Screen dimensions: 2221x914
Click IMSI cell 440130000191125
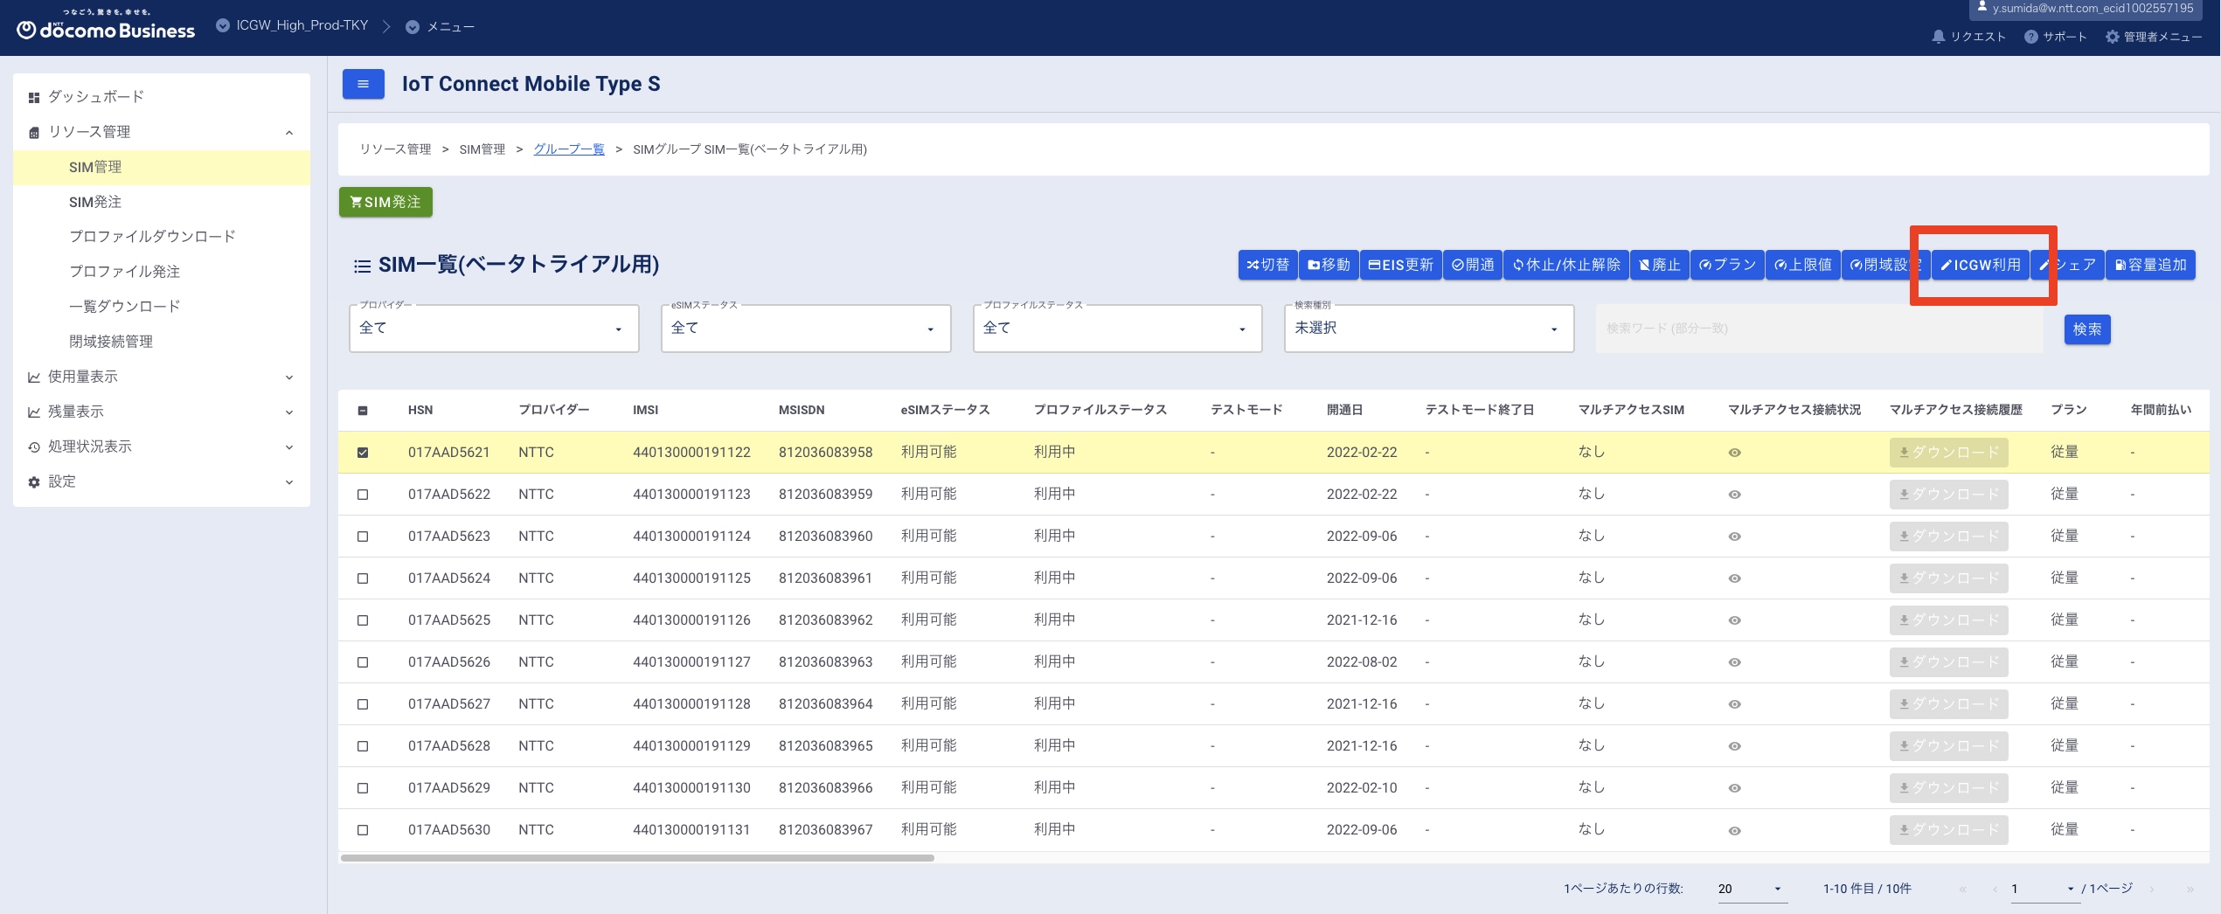coord(691,578)
